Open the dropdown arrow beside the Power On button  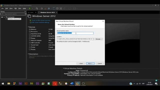tap(32, 8)
